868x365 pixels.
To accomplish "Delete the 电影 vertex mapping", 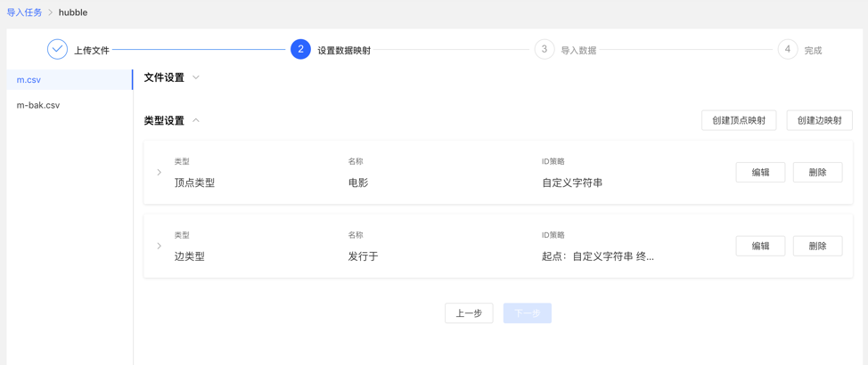I will [x=817, y=173].
